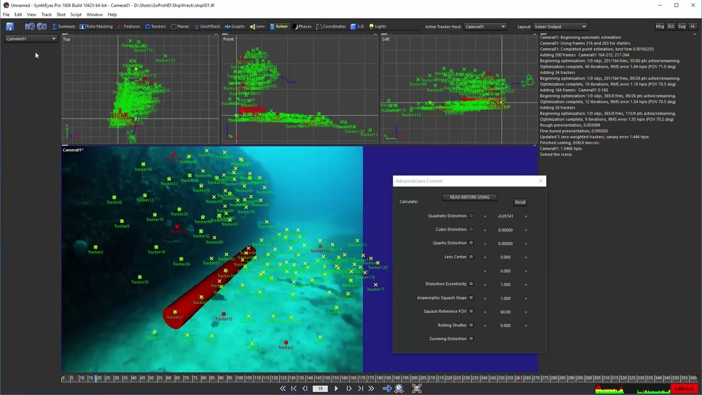The width and height of the screenshot is (702, 395).
Task: Jump to first frame with double-left arrows
Action: point(282,388)
